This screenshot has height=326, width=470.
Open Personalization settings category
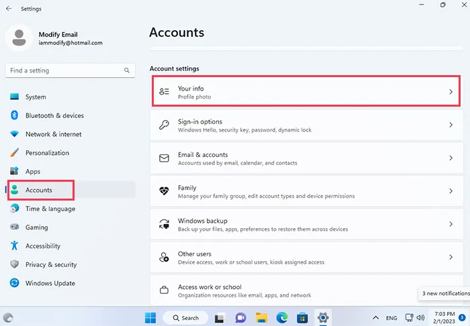tap(70, 152)
